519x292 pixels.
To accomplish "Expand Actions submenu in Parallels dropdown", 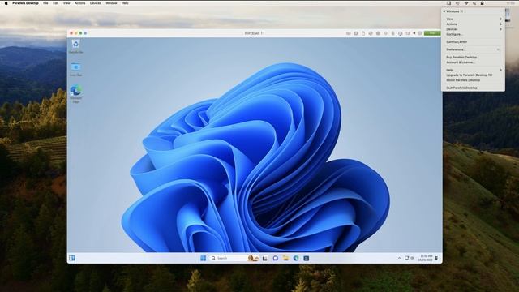I will tap(473, 24).
